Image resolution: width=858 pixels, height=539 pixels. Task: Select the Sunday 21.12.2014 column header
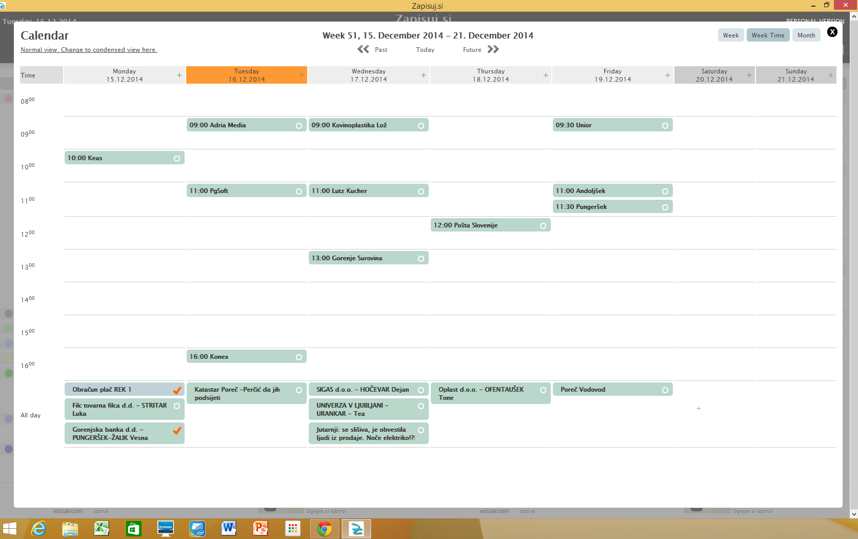click(796, 75)
